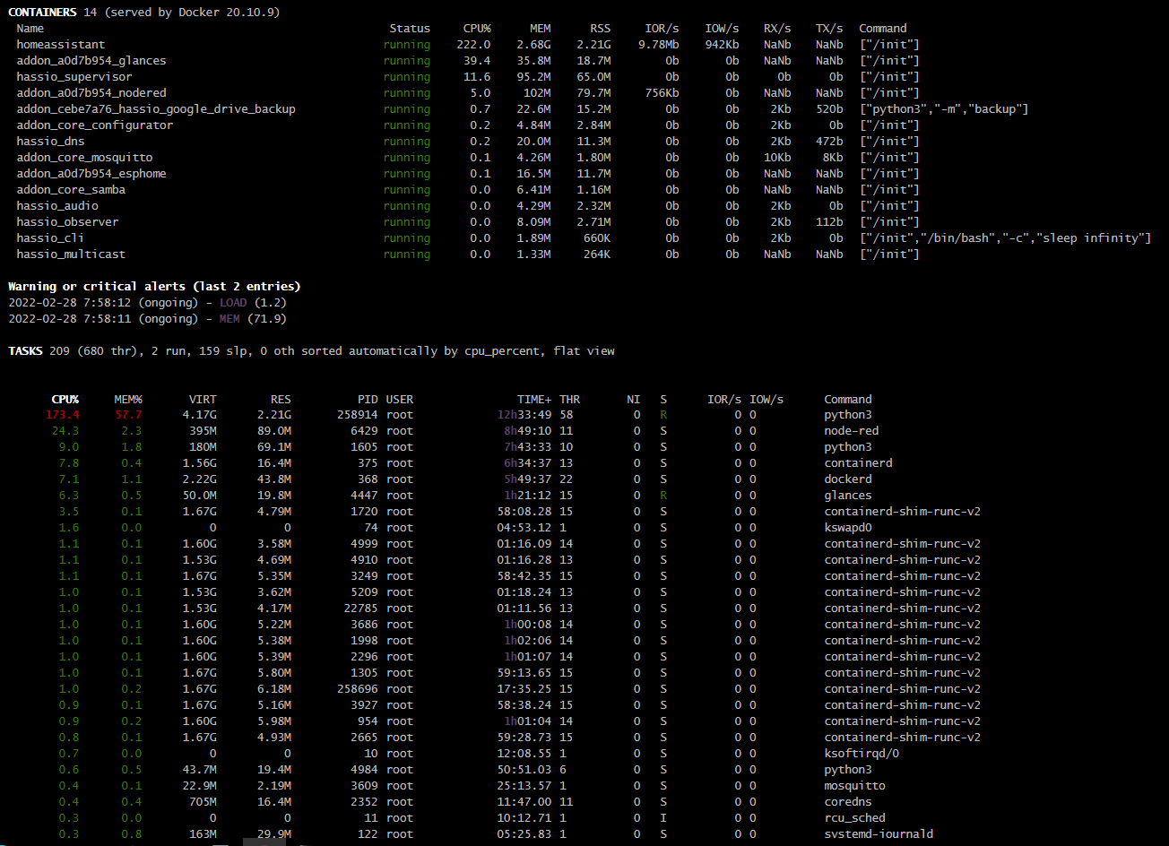
Task: Click the CONTAINERS section heading
Action: (x=41, y=12)
